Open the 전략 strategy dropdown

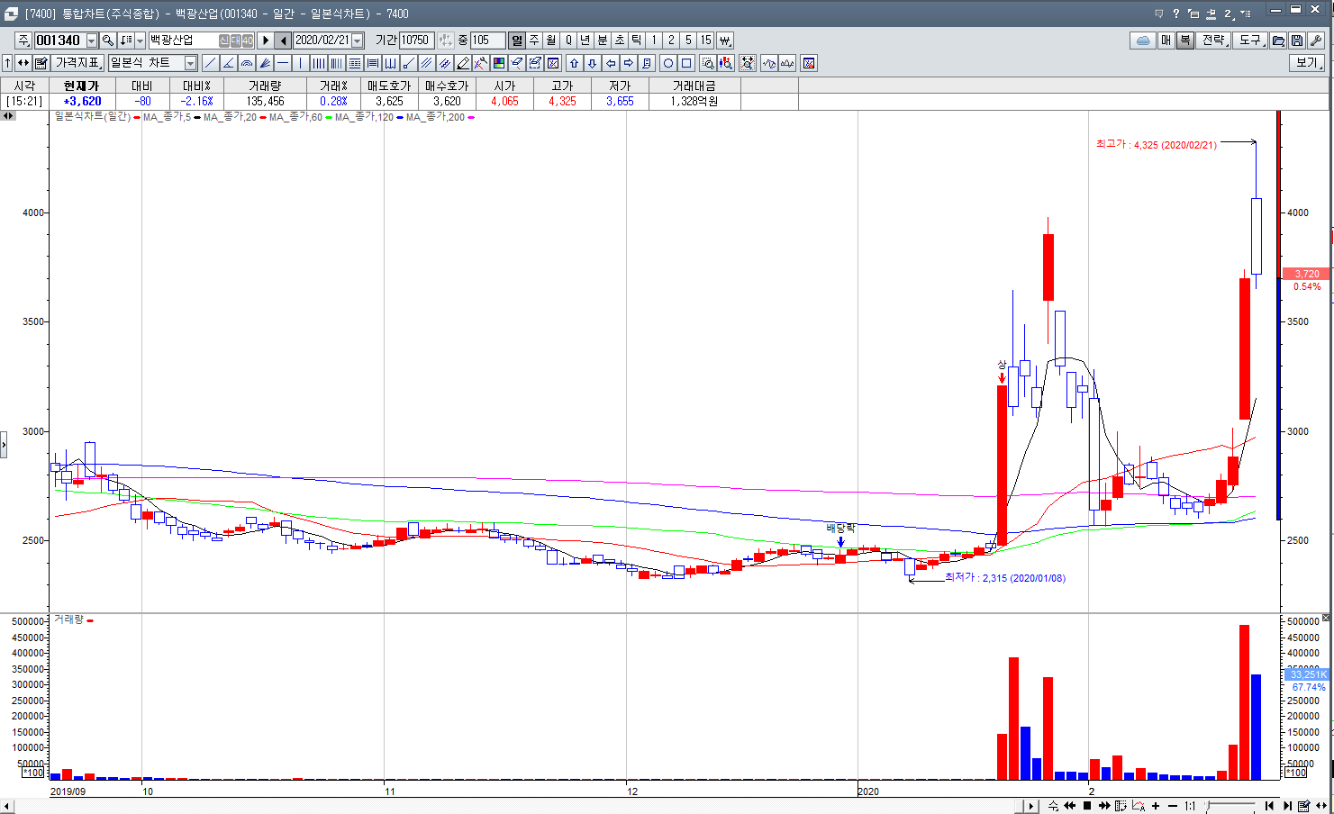pyautogui.click(x=1214, y=41)
